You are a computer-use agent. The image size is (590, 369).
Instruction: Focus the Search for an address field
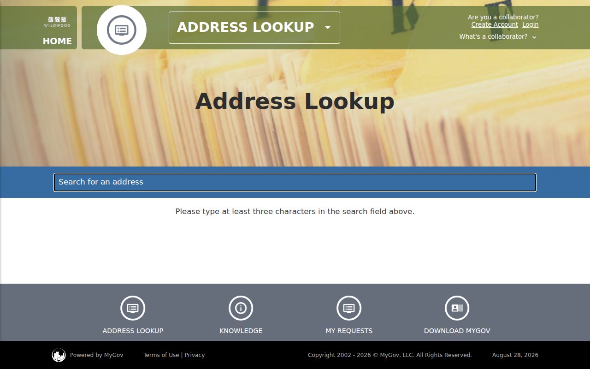[x=295, y=182]
